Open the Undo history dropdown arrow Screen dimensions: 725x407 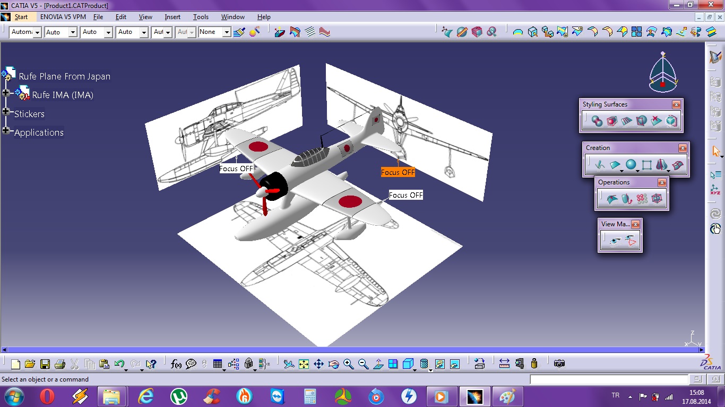pyautogui.click(x=126, y=369)
